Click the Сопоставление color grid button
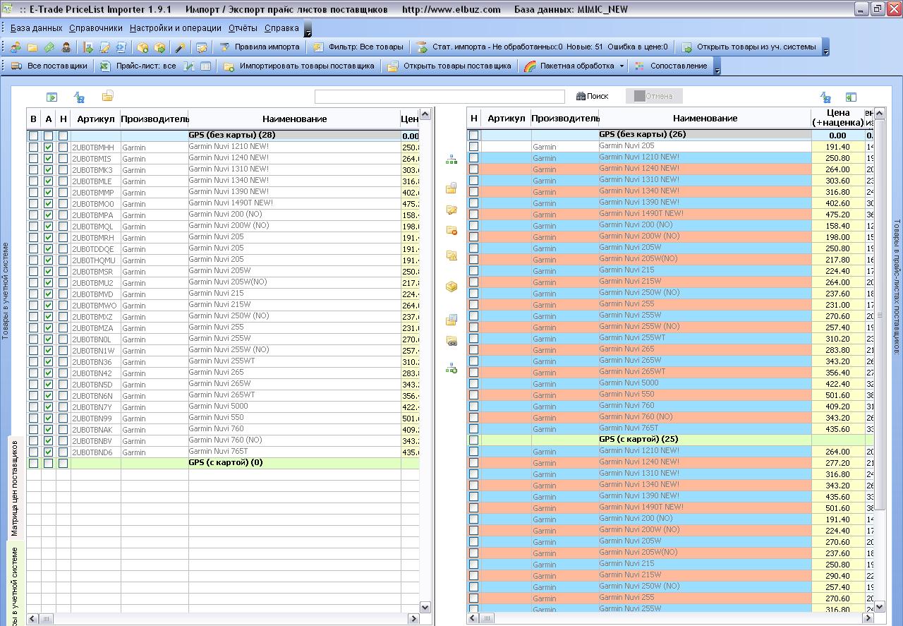The image size is (903, 626). [x=670, y=66]
